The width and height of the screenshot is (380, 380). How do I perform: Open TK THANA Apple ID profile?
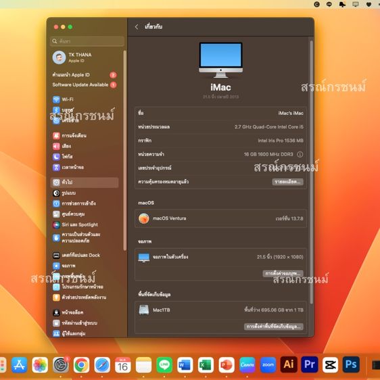click(72, 57)
